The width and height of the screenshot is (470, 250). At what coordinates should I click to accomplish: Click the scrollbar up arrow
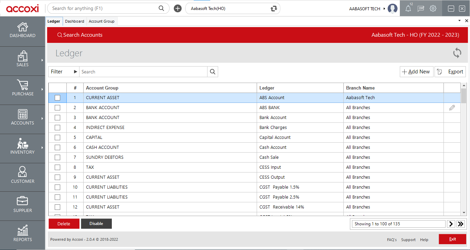pos(463,85)
